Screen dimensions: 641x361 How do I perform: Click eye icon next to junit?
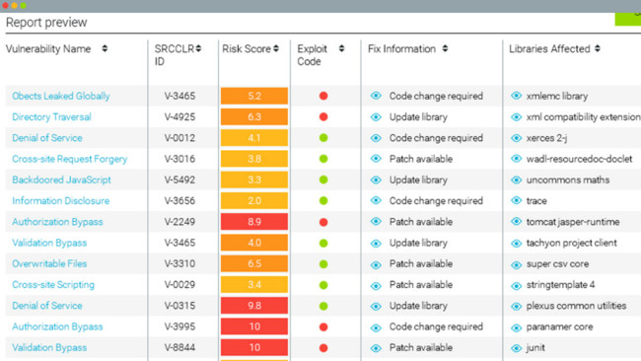tap(517, 348)
